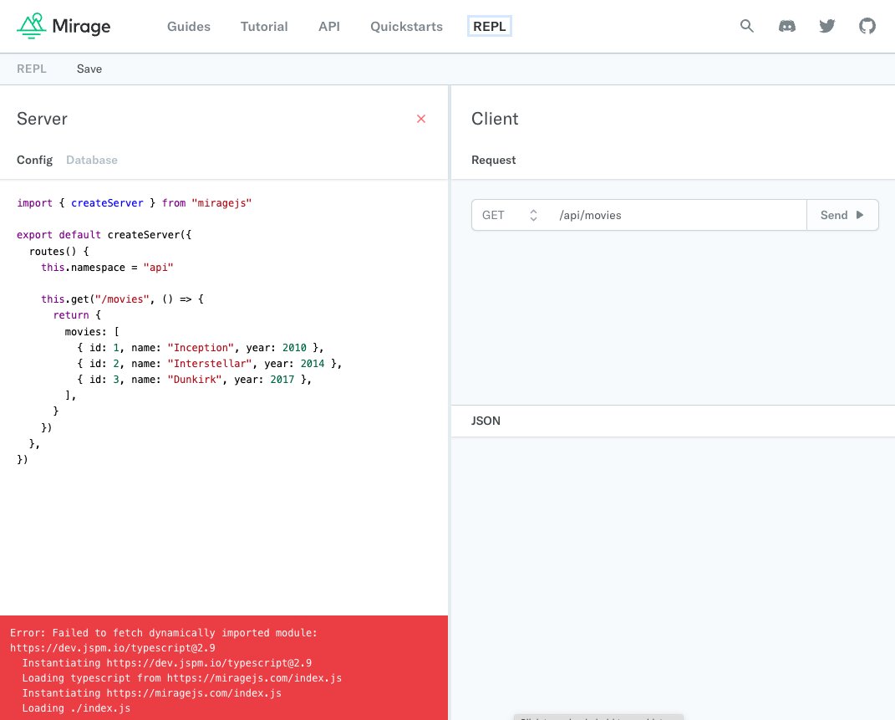Click the Client panel heading
Image resolution: width=895 pixels, height=720 pixels.
[495, 119]
